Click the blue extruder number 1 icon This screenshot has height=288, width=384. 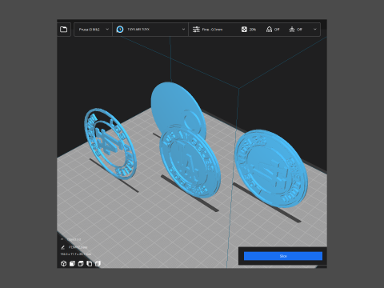tap(120, 30)
